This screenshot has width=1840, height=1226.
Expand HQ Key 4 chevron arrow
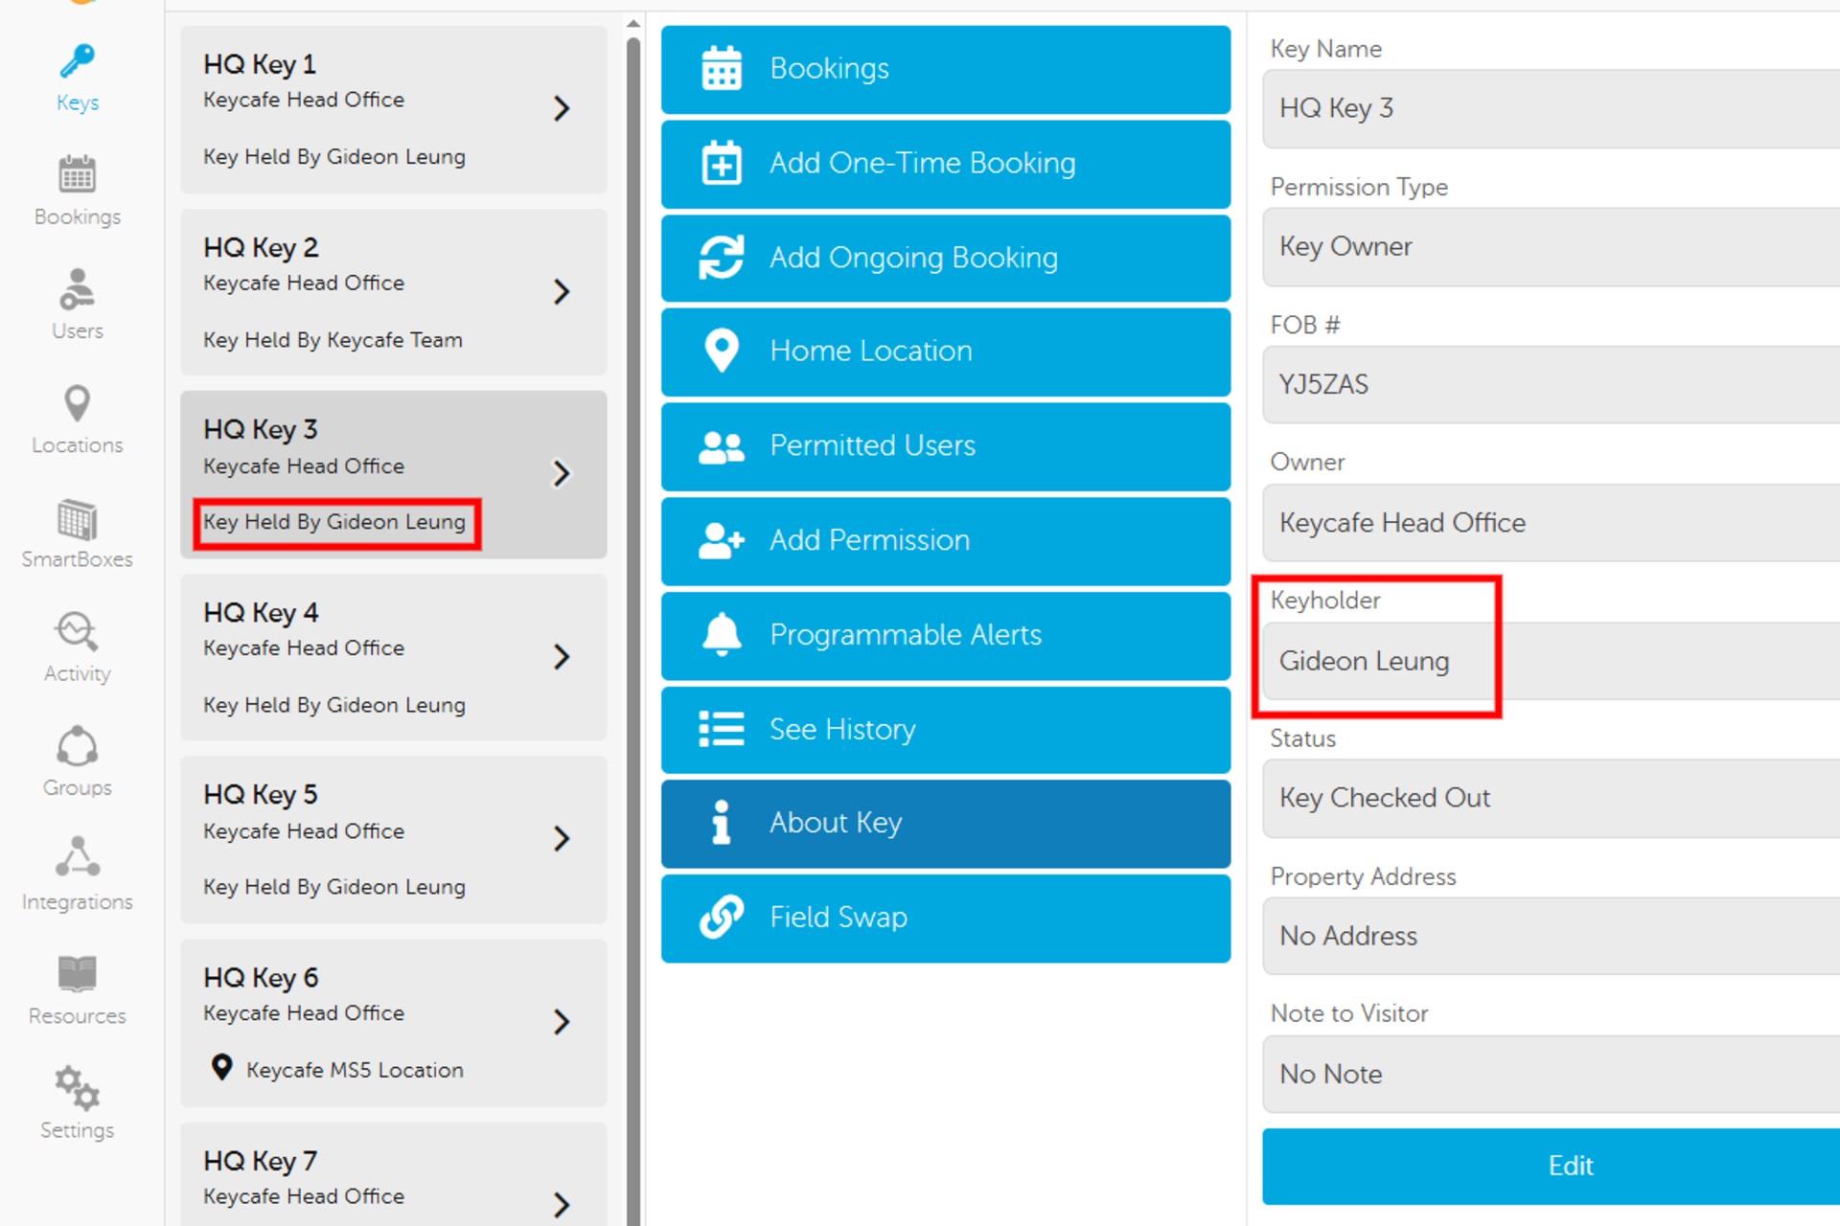pyautogui.click(x=562, y=657)
